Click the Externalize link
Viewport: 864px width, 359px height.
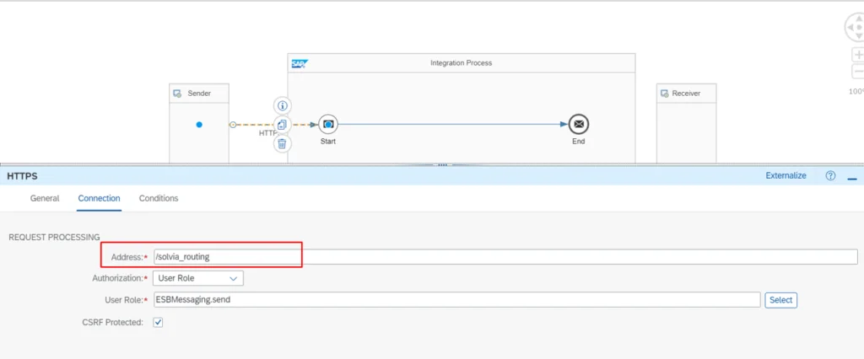(786, 176)
